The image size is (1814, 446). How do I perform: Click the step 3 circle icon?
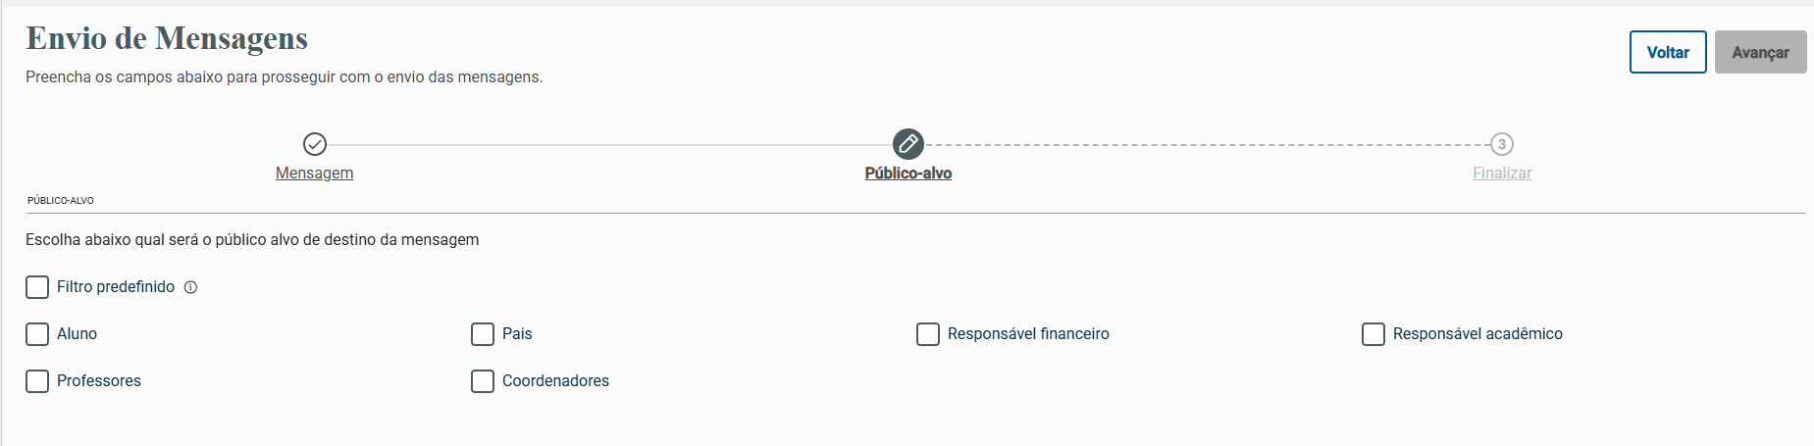click(1501, 144)
